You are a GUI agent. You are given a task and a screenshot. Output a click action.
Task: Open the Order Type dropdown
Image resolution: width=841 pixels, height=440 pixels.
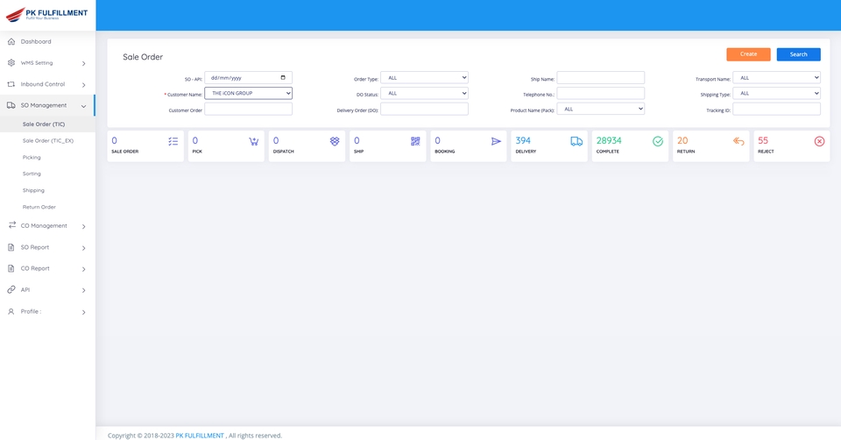point(424,78)
